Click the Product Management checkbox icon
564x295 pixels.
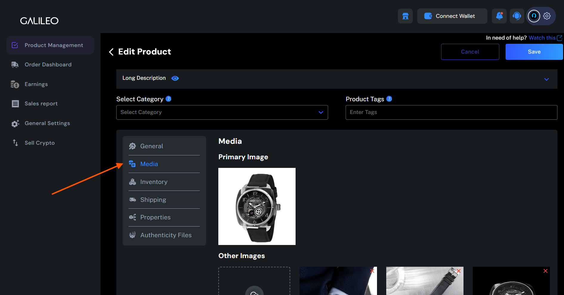tap(15, 45)
